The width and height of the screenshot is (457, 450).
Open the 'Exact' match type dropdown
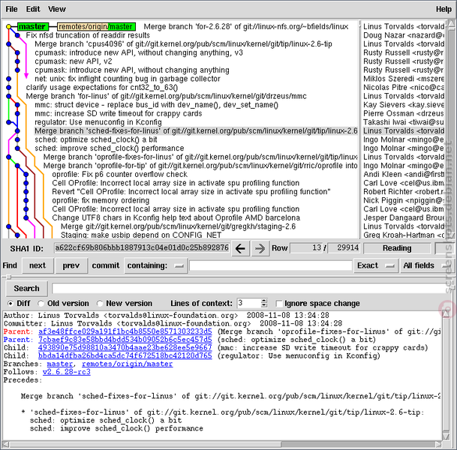point(376,265)
